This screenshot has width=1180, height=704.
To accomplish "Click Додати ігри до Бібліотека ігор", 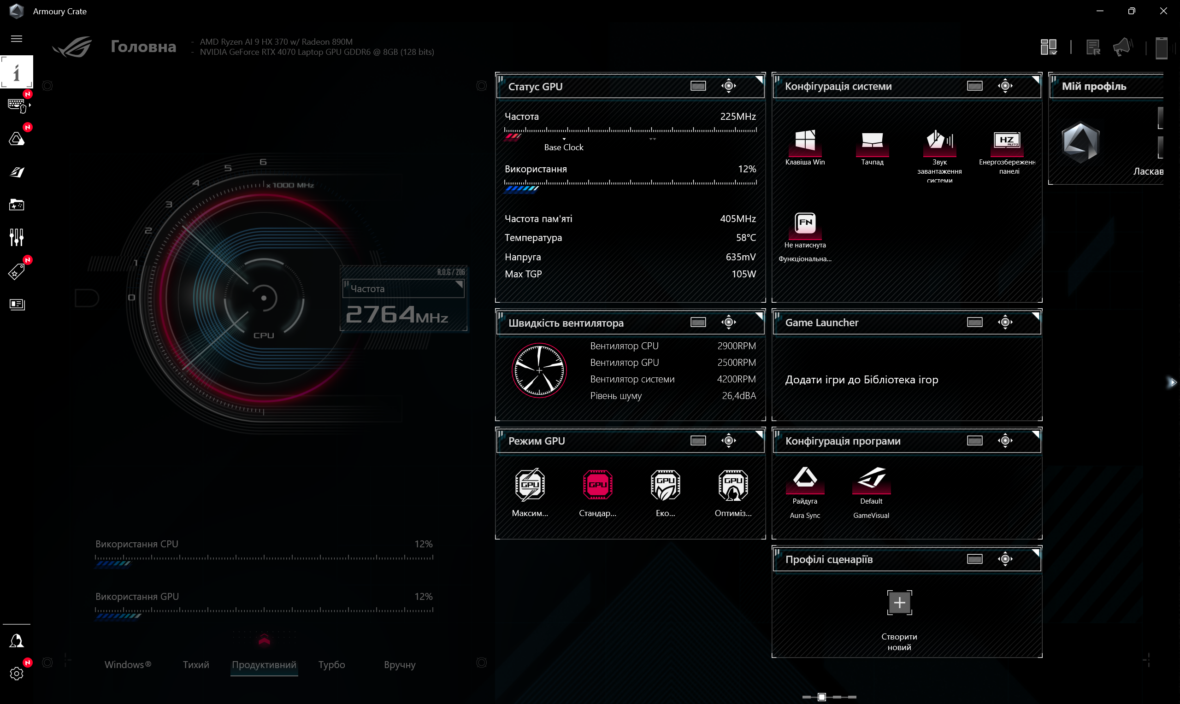I will click(861, 380).
